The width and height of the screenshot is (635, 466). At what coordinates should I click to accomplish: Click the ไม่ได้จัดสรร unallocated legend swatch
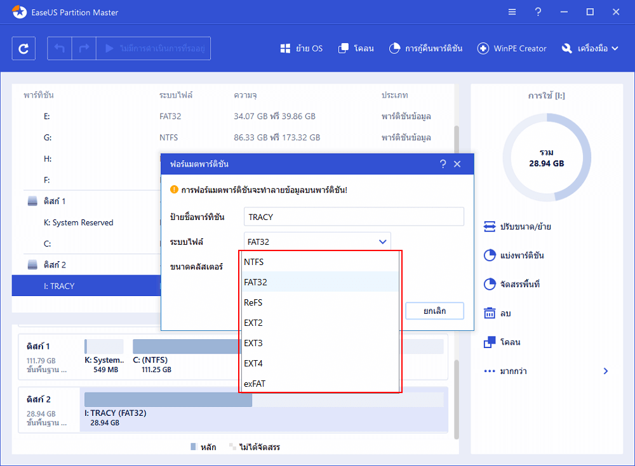coord(232,447)
